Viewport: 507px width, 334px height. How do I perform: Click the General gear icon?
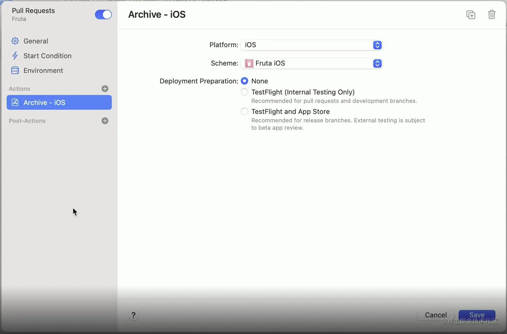[x=15, y=41]
